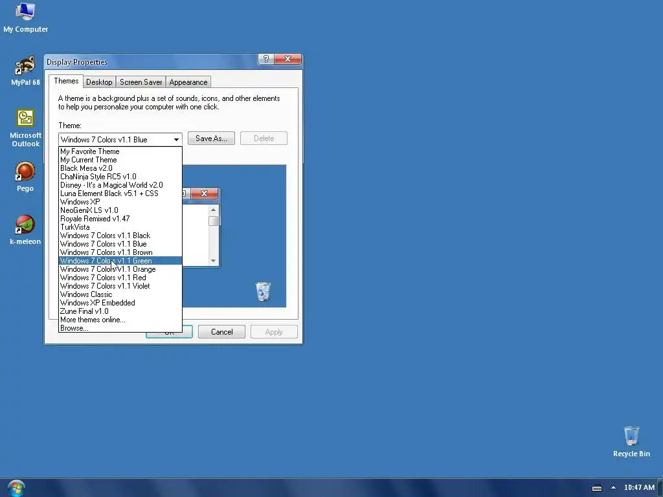Click the preview sample window close button

(204, 193)
